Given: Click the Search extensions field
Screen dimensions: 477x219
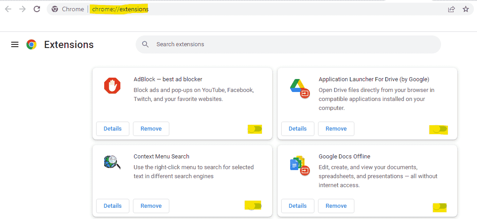Looking at the screenshot, I should (x=288, y=44).
